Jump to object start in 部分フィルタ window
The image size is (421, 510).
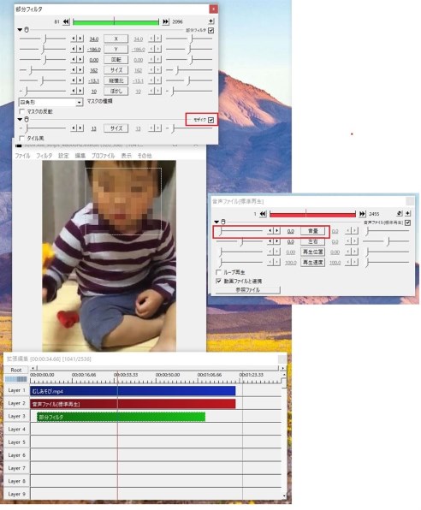(x=66, y=21)
